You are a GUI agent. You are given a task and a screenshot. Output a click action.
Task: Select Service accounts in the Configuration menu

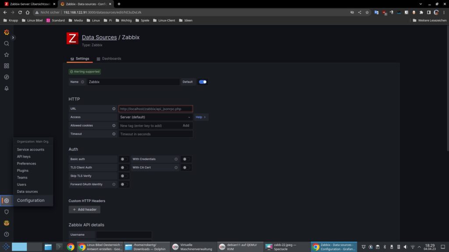pos(31,150)
